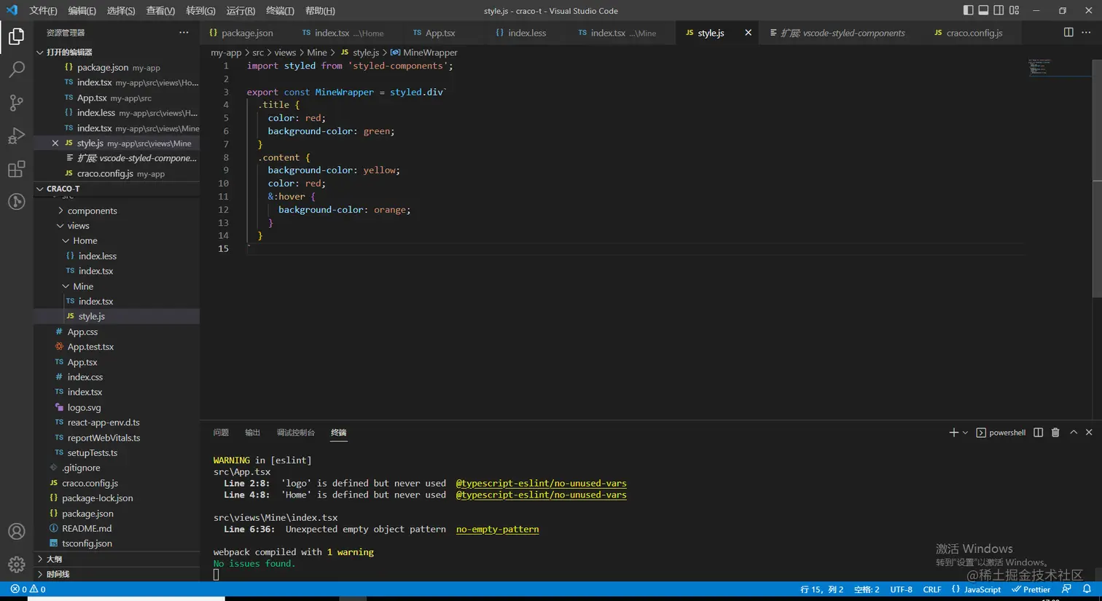Image resolution: width=1102 pixels, height=601 pixels.
Task: Click the code minimap preview
Action: (1039, 67)
